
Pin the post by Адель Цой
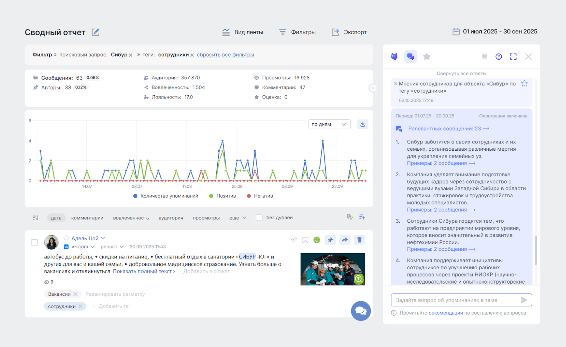(330, 240)
